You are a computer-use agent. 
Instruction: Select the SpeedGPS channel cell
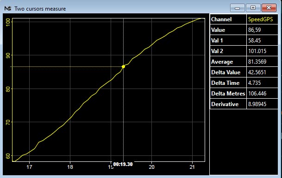tap(262, 19)
